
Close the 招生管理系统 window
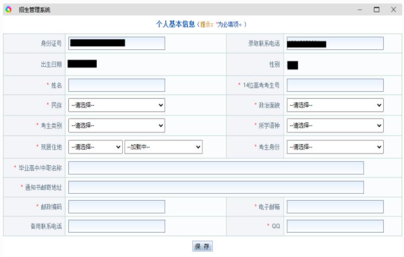[393, 9]
